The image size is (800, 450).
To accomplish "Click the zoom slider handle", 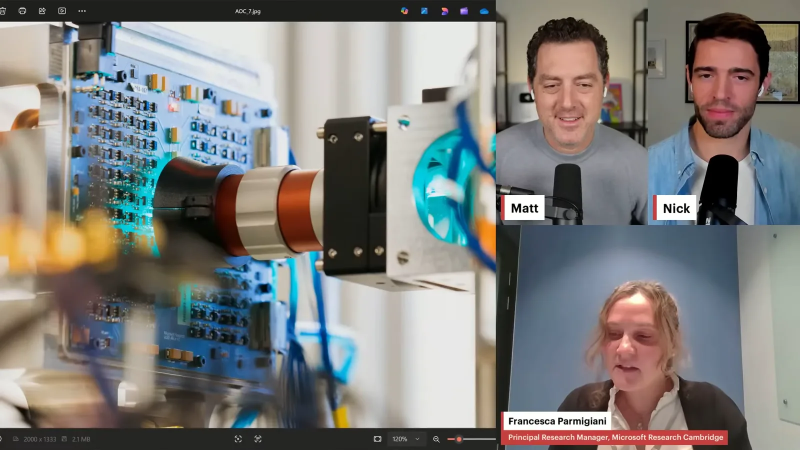I will click(459, 439).
